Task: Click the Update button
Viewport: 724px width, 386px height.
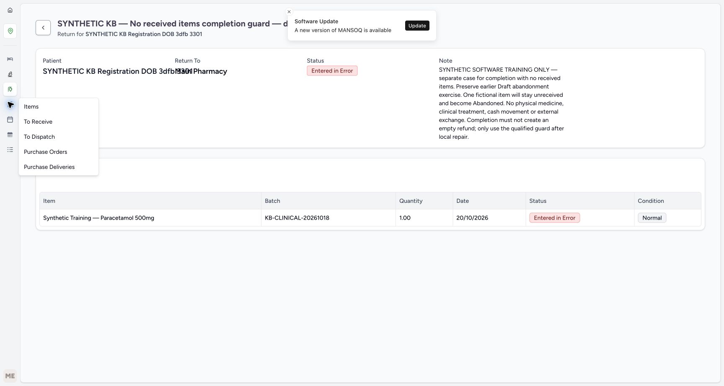Action: pyautogui.click(x=417, y=26)
